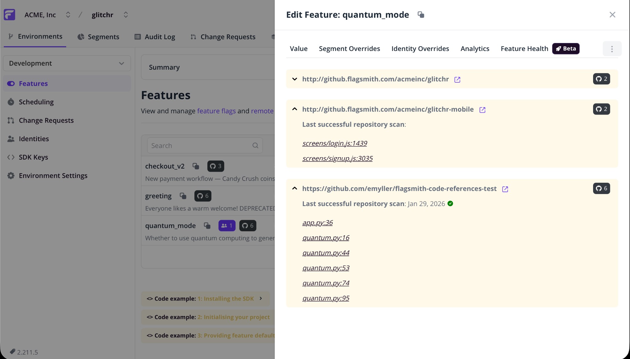The height and width of the screenshot is (359, 630).
Task: Open the Analytics tab
Action: tap(475, 49)
